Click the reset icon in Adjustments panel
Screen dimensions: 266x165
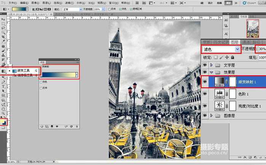tap(71, 126)
